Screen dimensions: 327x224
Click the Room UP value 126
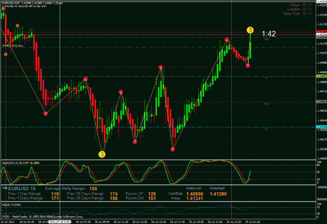tap(152, 194)
